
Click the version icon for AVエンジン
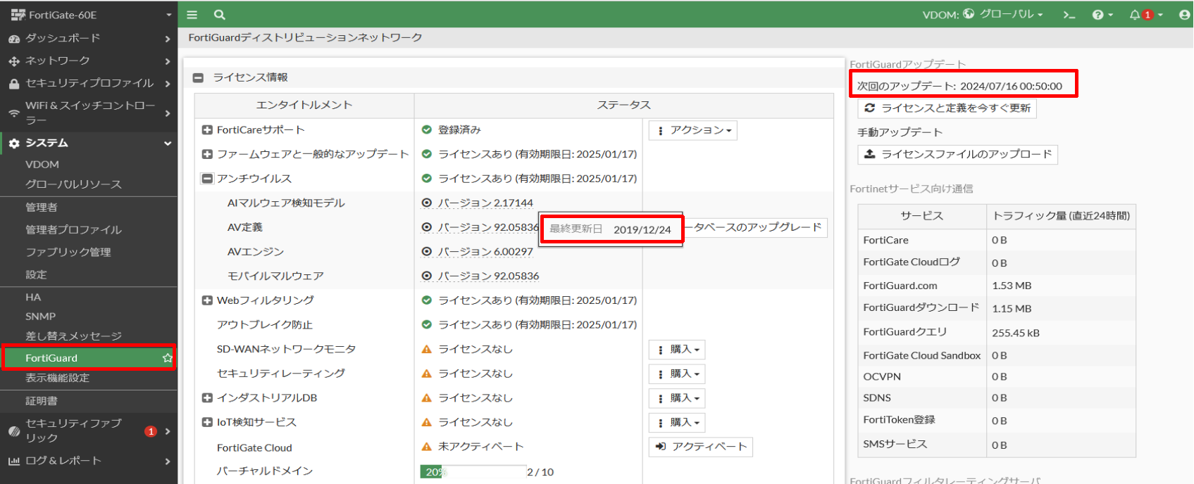(x=426, y=251)
